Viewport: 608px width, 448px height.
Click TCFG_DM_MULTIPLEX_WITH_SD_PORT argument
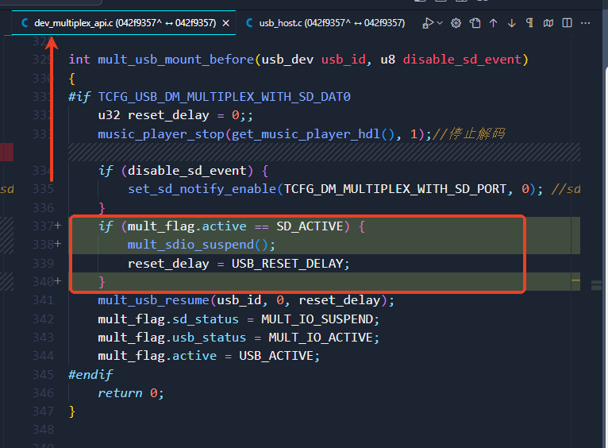(395, 189)
